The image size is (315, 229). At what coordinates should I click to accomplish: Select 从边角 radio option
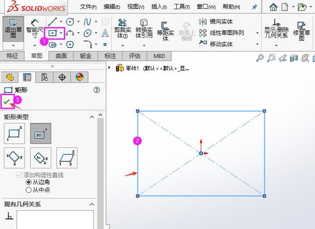(x=28, y=182)
